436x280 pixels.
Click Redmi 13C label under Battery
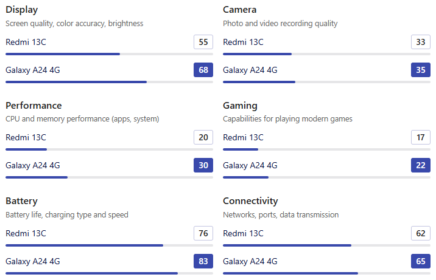click(26, 233)
